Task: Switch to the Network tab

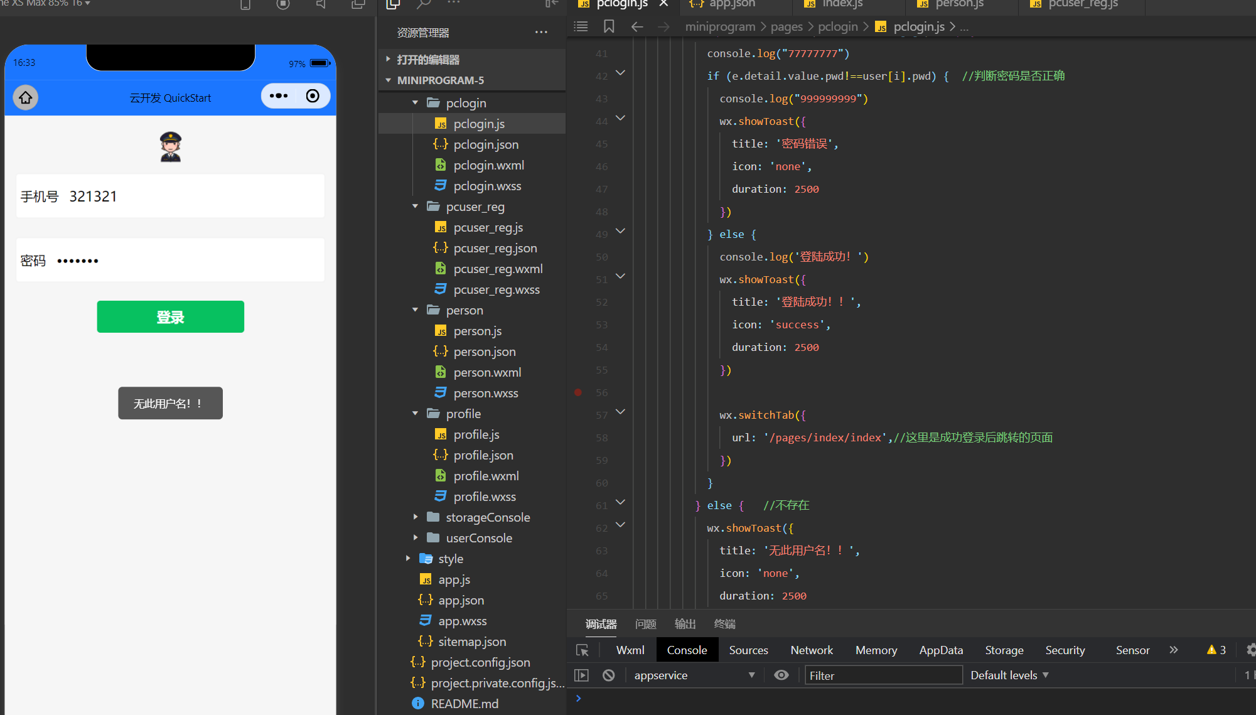Action: [x=811, y=650]
